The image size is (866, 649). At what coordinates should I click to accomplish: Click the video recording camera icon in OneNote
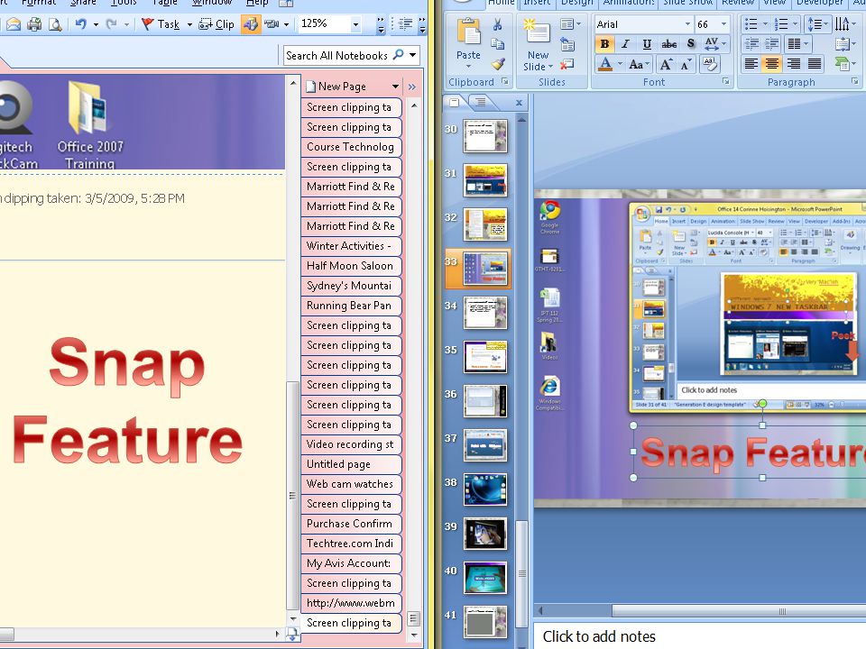point(272,24)
